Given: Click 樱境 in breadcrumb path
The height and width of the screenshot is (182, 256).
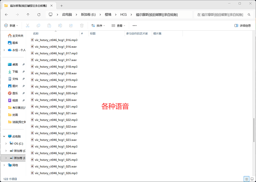Looking at the screenshot, I should 108,15.
